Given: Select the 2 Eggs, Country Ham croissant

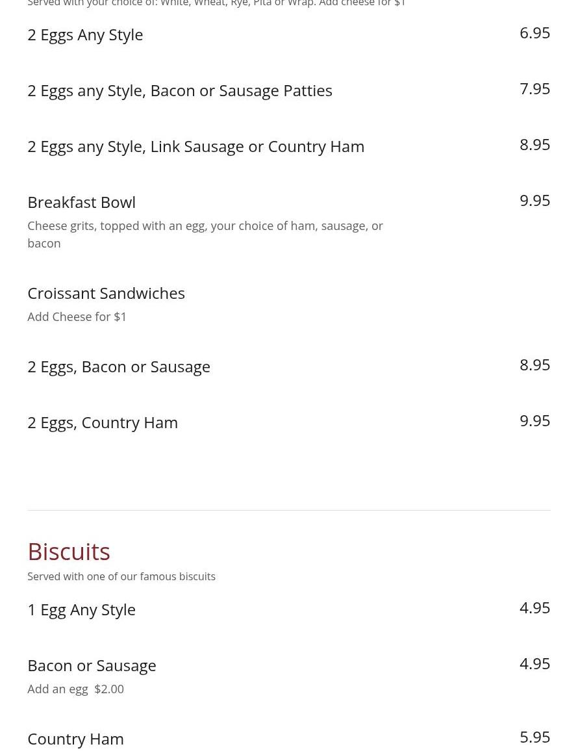Looking at the screenshot, I should click(103, 422).
